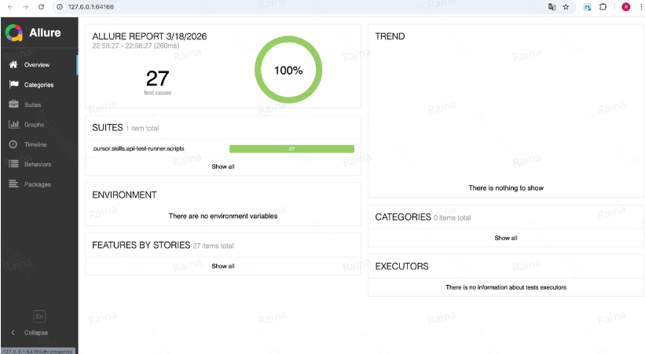
Task: Click Show all under Features by Stories
Action: [223, 266]
